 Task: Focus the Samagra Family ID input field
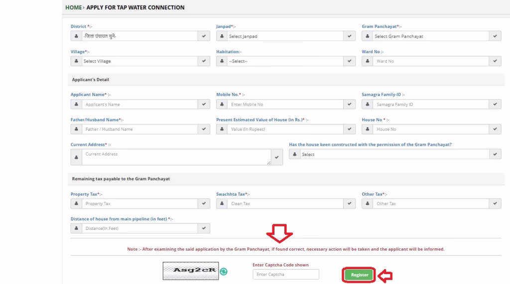click(x=431, y=104)
